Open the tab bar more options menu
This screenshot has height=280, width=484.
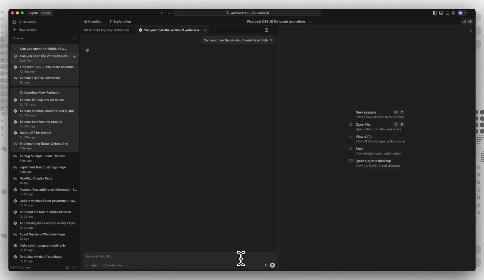click(x=273, y=30)
